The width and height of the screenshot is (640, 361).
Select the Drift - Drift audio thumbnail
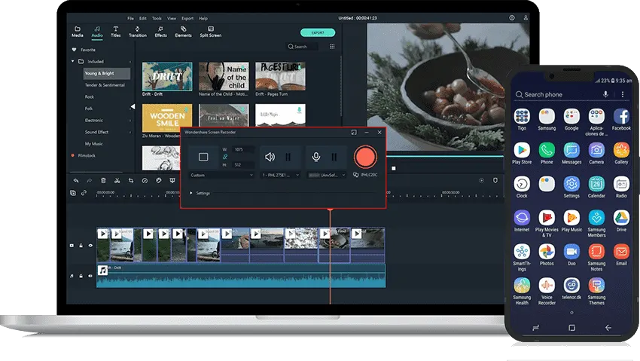(x=167, y=76)
